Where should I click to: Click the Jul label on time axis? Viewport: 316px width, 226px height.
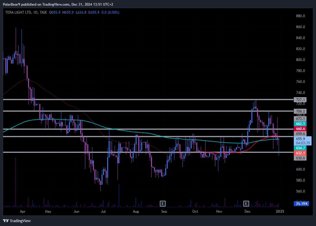[103, 211]
